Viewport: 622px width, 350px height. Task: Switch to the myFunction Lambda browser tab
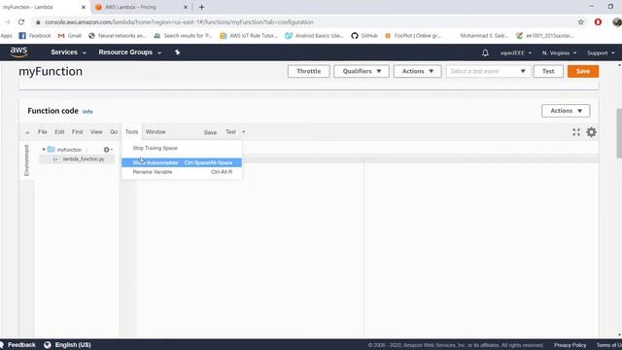click(44, 7)
